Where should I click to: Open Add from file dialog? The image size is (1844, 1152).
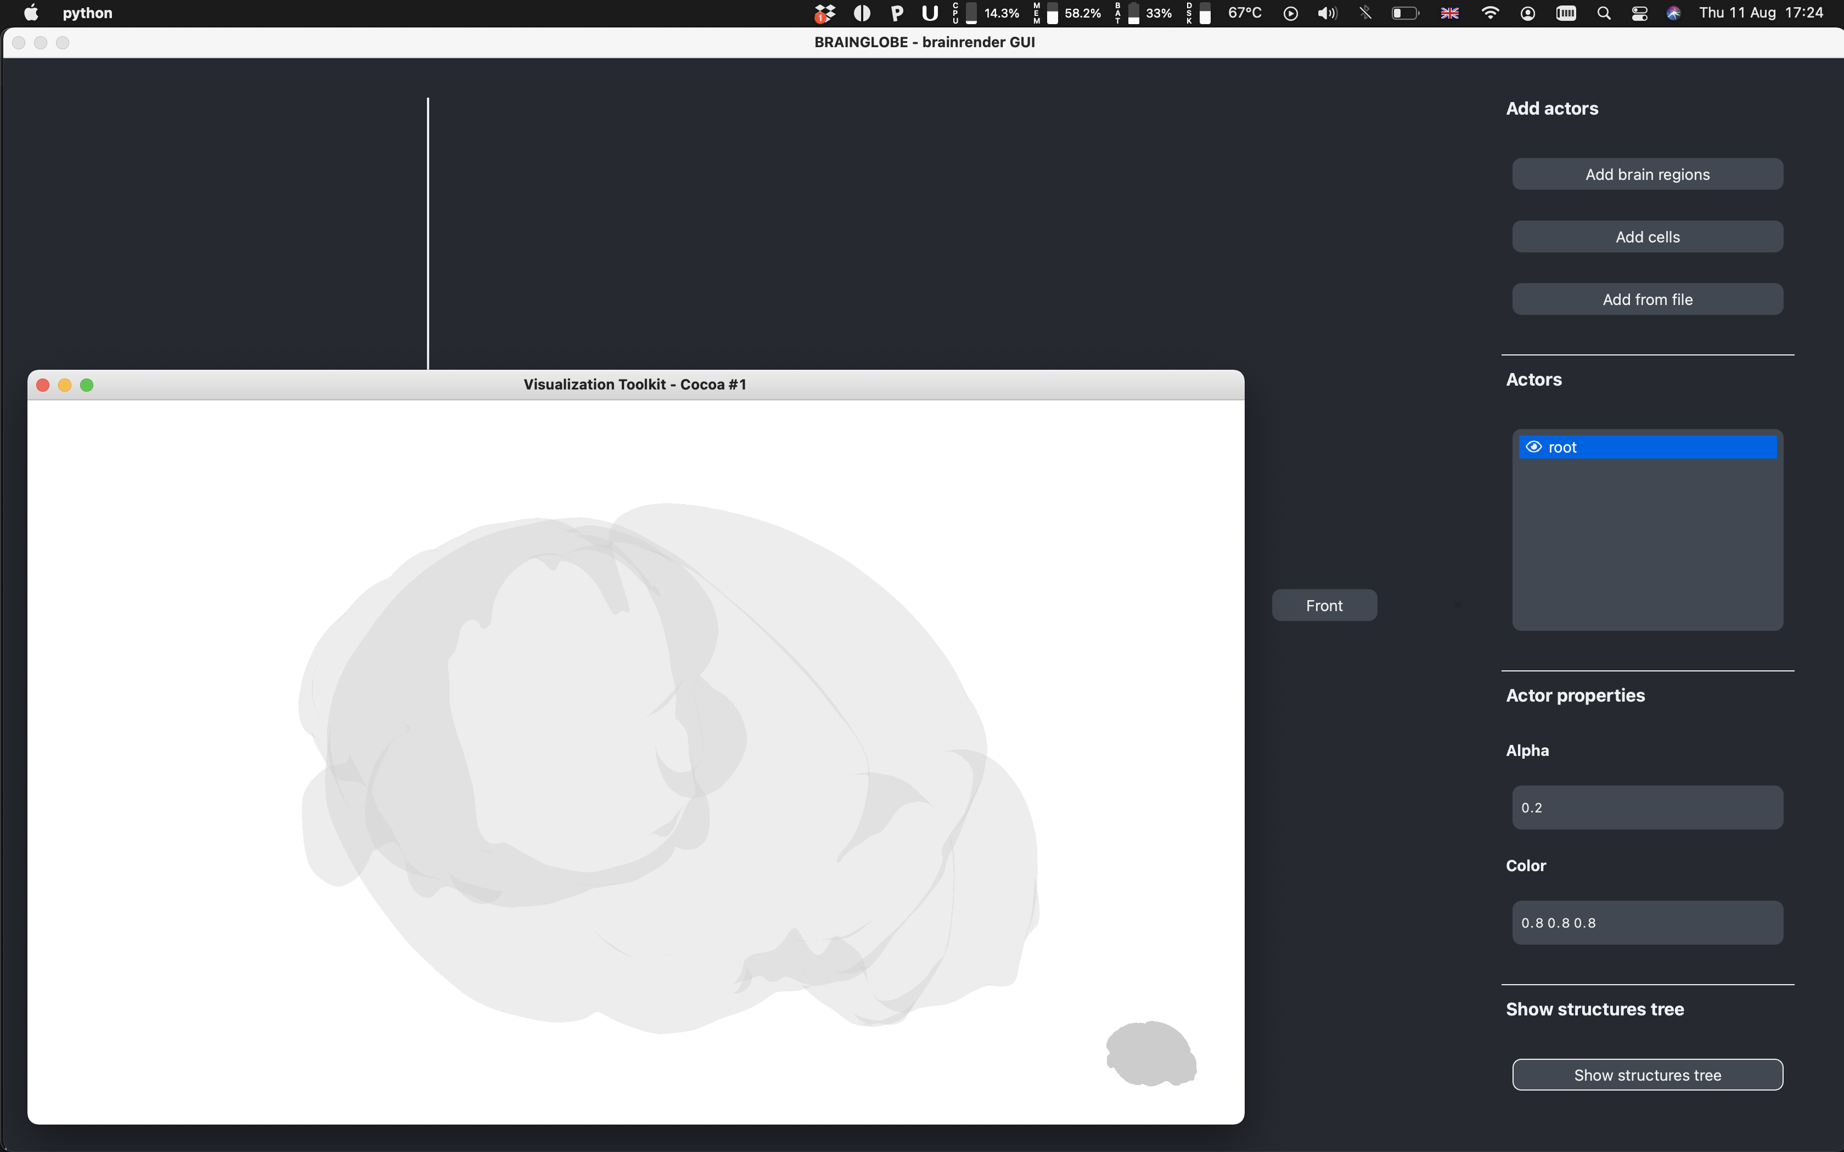(1646, 300)
